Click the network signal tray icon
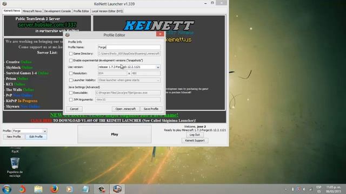Image resolution: width=346 pixels, height=194 pixels. tap(310, 189)
